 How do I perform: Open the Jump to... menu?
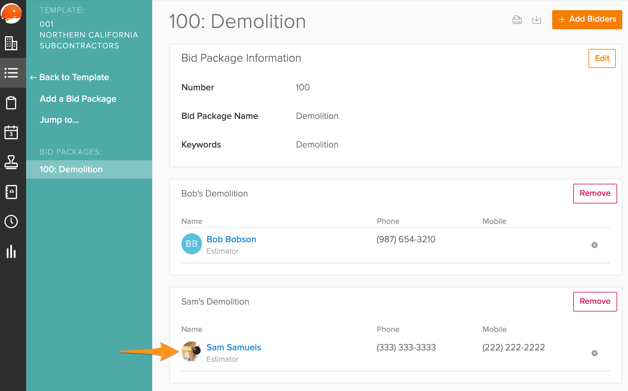point(59,120)
